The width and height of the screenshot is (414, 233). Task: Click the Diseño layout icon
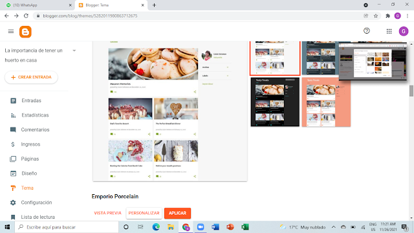(13, 173)
